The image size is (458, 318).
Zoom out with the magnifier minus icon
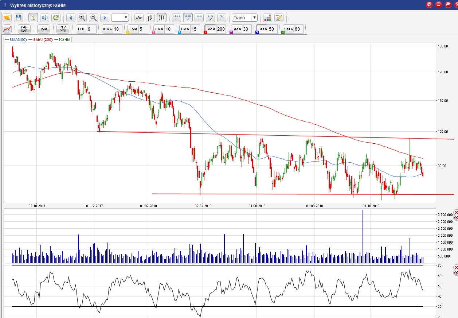point(93,18)
